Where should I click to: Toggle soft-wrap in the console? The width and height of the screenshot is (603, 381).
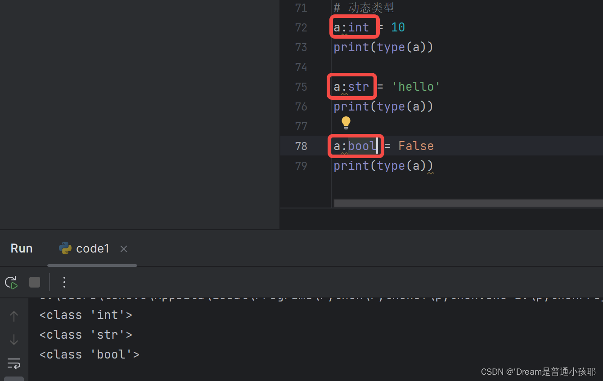(14, 363)
